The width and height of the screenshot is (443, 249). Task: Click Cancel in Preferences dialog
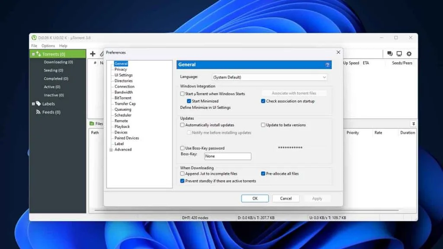pyautogui.click(x=286, y=198)
